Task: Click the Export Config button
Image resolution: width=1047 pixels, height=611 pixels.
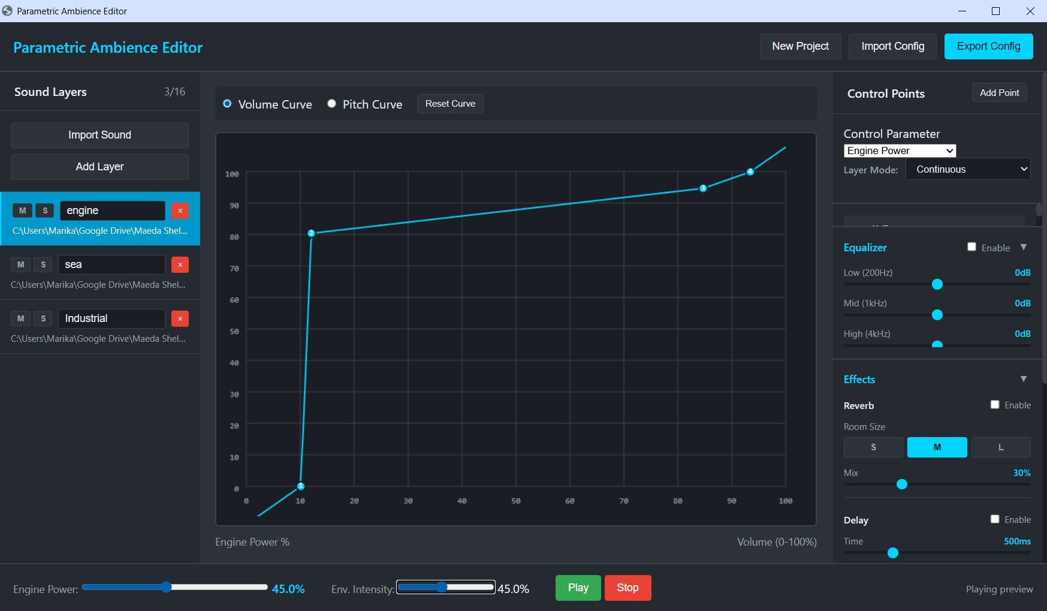Action: click(x=988, y=46)
